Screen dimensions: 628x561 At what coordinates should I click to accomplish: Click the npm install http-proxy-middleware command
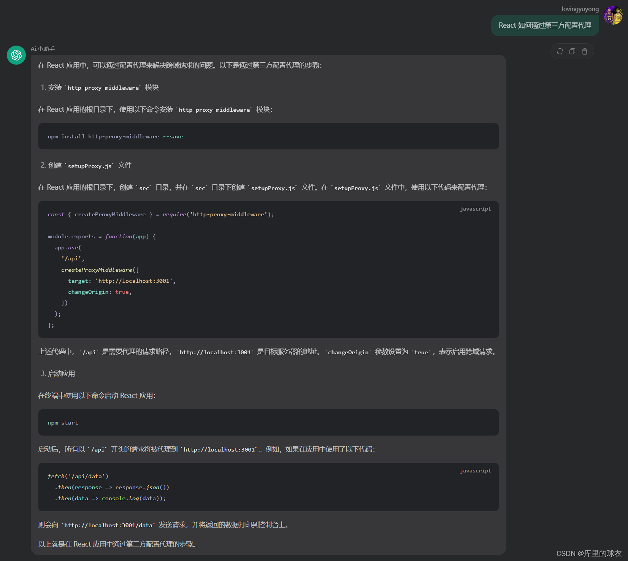pyautogui.click(x=115, y=136)
